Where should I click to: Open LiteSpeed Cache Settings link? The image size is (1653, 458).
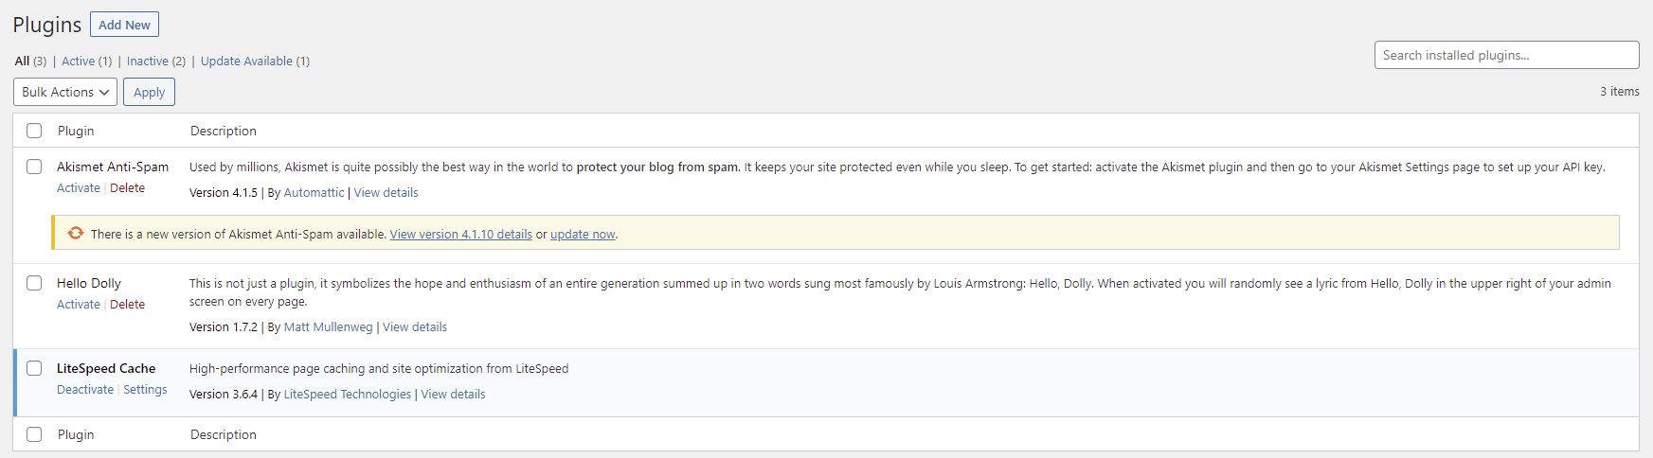(x=145, y=389)
